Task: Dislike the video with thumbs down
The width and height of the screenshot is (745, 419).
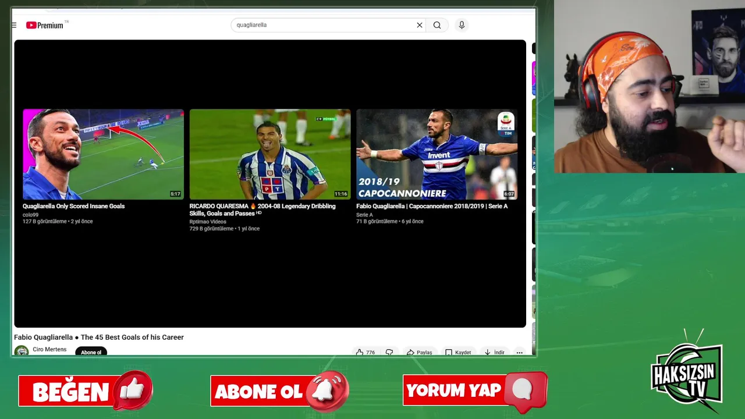Action: [389, 352]
